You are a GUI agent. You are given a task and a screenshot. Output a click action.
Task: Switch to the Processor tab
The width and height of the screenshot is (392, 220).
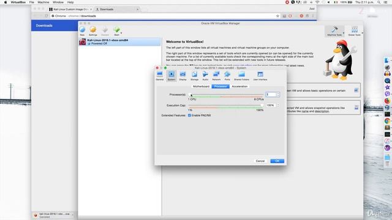(221, 86)
